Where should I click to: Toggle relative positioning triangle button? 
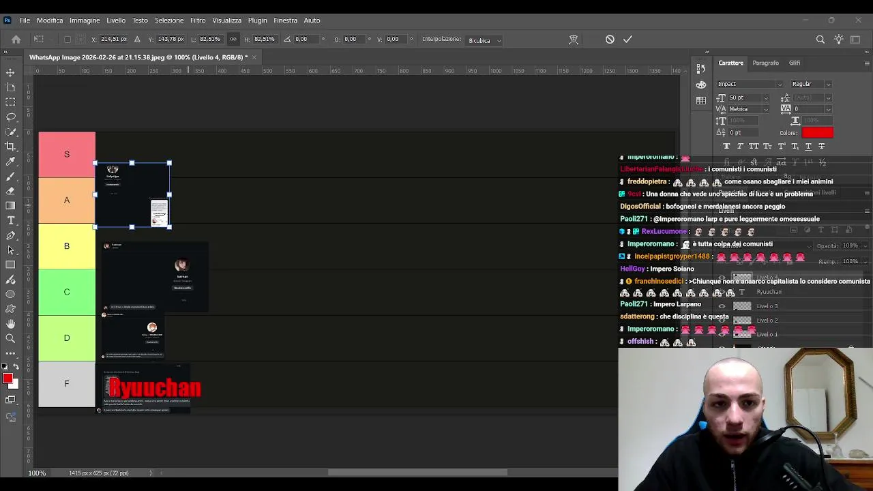coord(137,39)
